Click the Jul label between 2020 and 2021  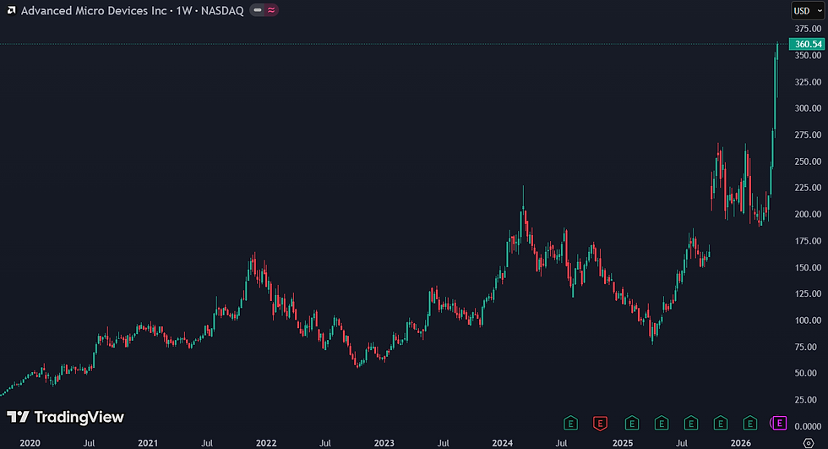(89, 443)
